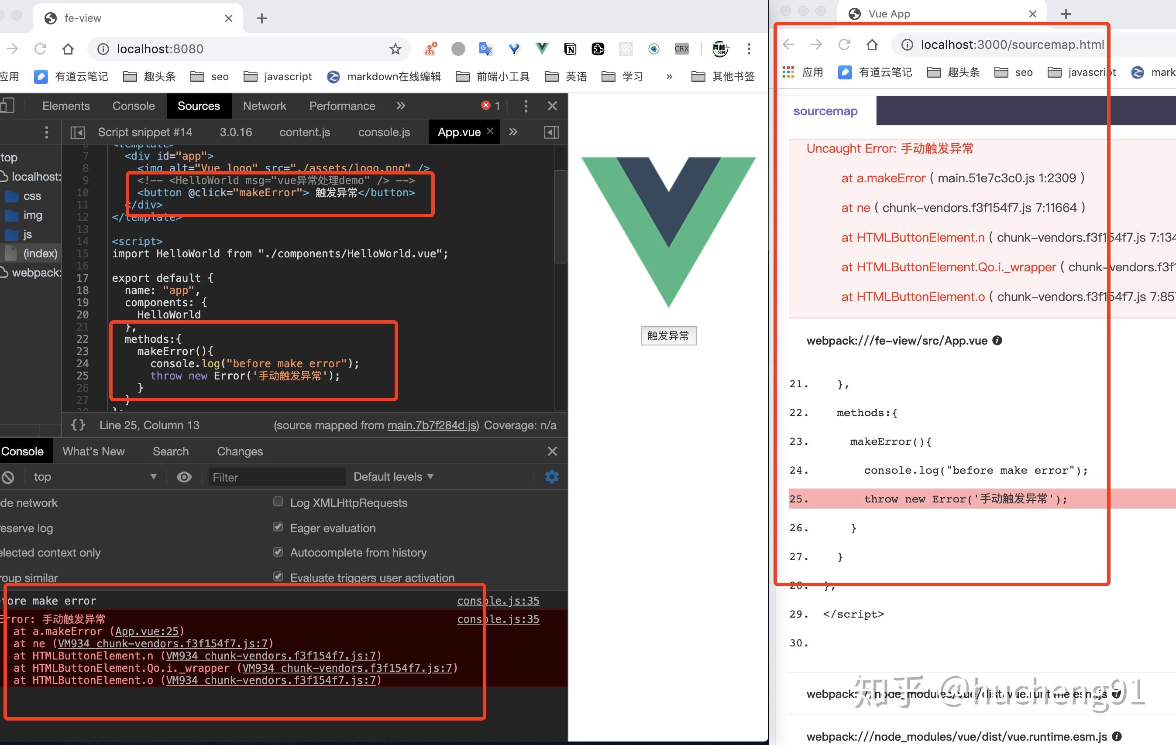The width and height of the screenshot is (1176, 745).
Task: Create a live expression via the eye icon
Action: [x=184, y=477]
